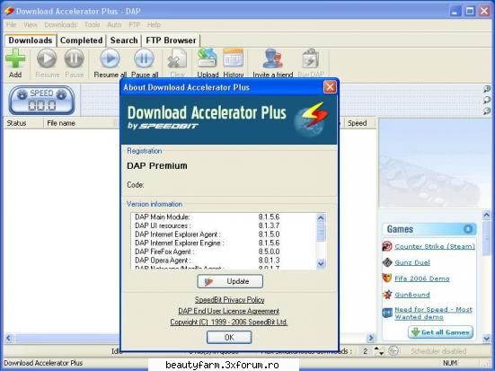Open the Tools menu
This screenshot has height=371, width=495.
click(92, 24)
